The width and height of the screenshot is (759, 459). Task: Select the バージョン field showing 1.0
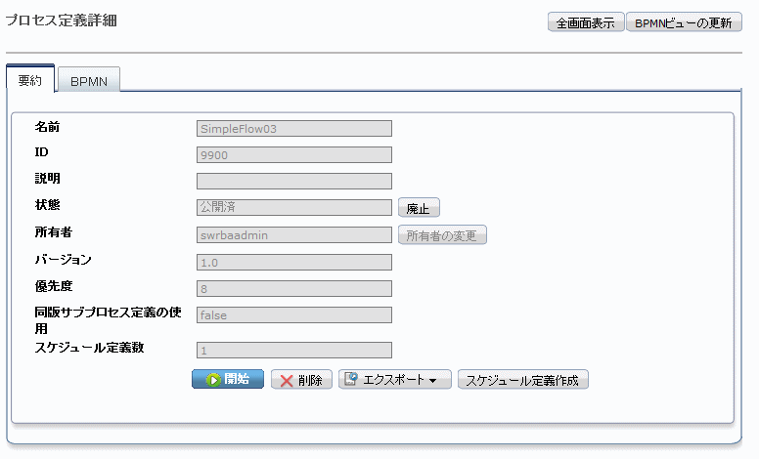click(293, 262)
